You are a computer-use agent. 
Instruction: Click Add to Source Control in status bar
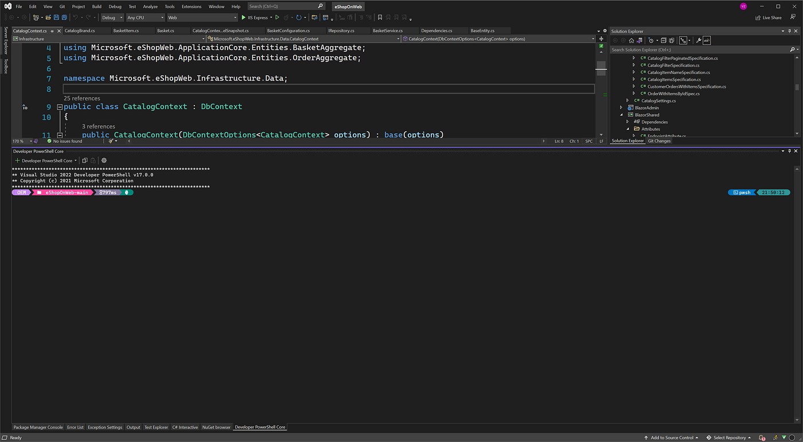671,437
